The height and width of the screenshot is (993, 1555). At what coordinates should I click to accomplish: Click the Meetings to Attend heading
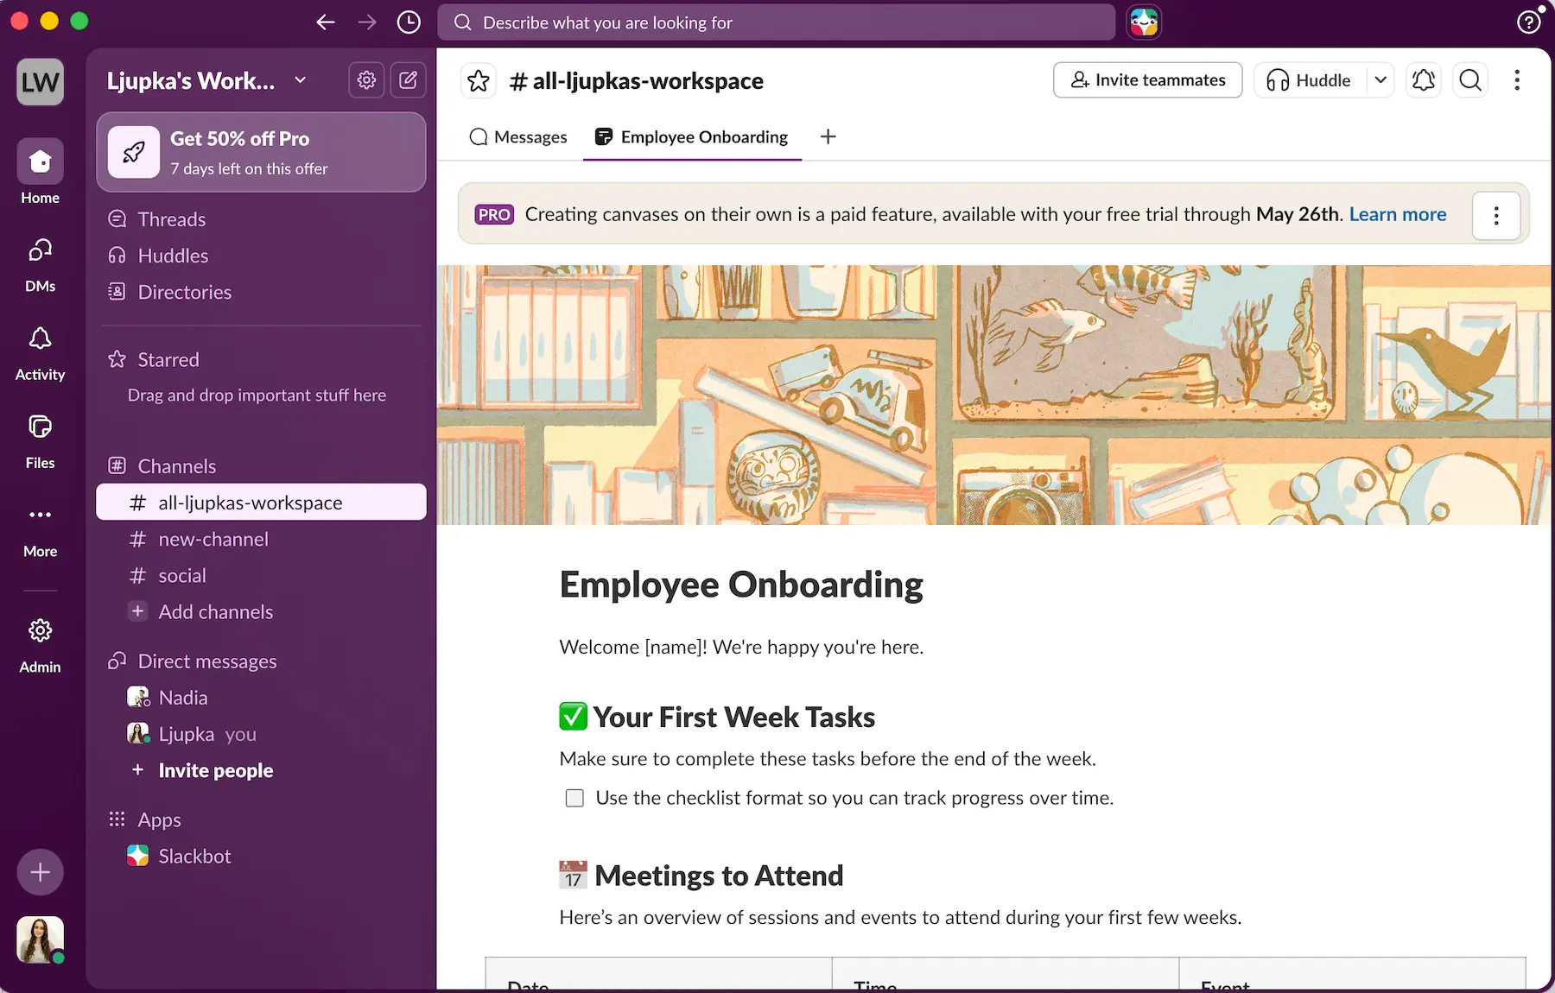(701, 876)
